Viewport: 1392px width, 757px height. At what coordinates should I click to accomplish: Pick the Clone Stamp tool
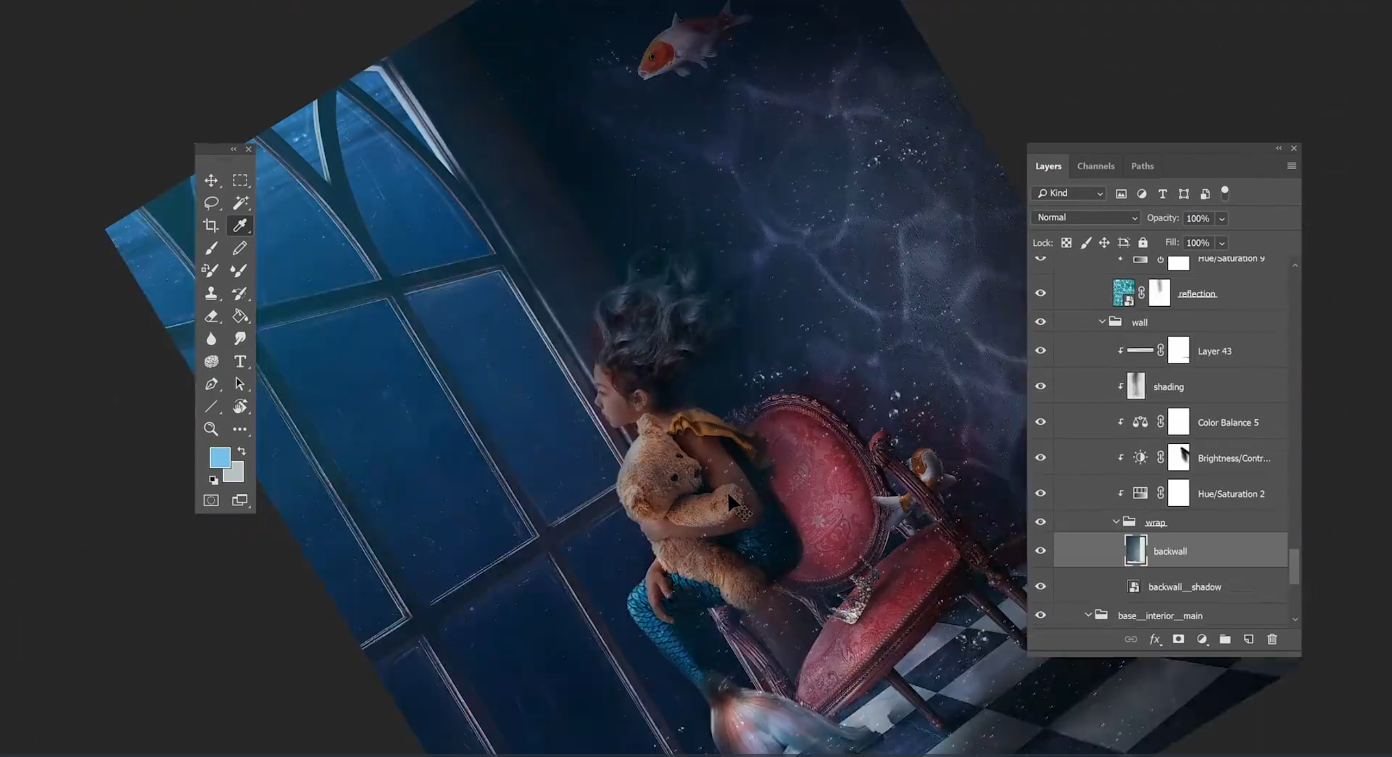(x=211, y=293)
